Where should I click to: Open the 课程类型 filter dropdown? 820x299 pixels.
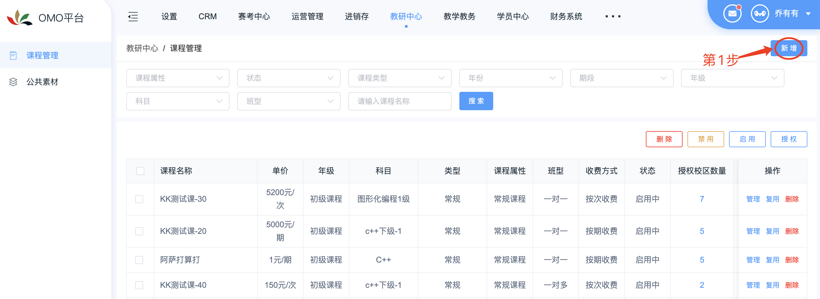(x=400, y=78)
